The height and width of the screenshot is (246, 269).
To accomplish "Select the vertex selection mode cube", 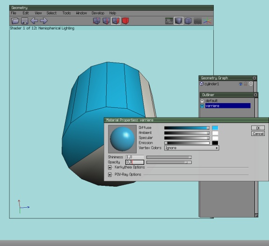I will (x=96, y=21).
